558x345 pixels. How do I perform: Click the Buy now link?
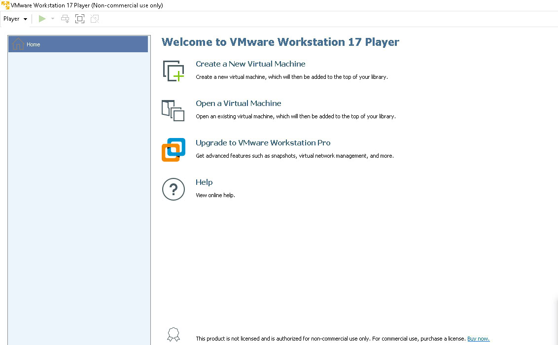(478, 339)
